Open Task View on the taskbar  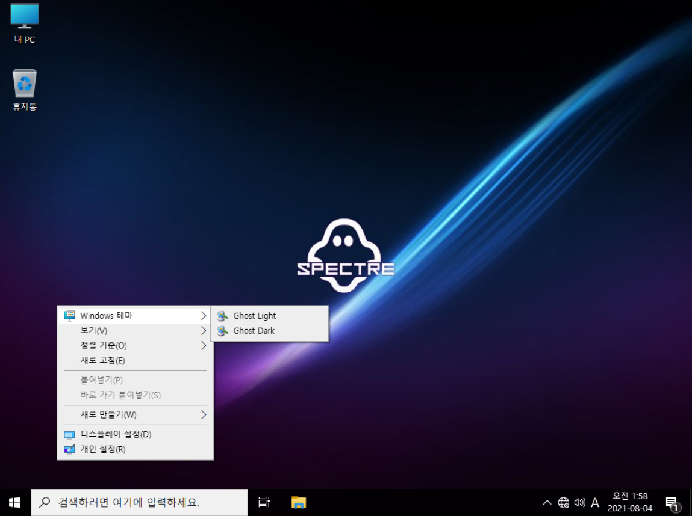click(264, 502)
